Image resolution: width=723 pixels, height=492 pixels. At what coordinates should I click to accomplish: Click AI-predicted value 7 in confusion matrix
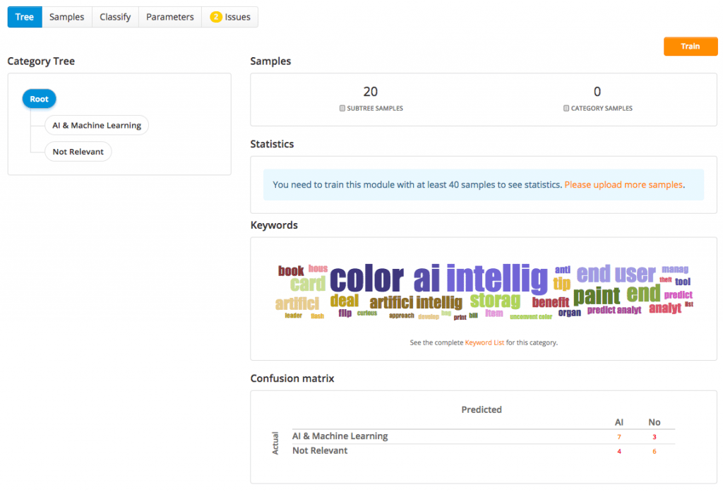(x=619, y=437)
